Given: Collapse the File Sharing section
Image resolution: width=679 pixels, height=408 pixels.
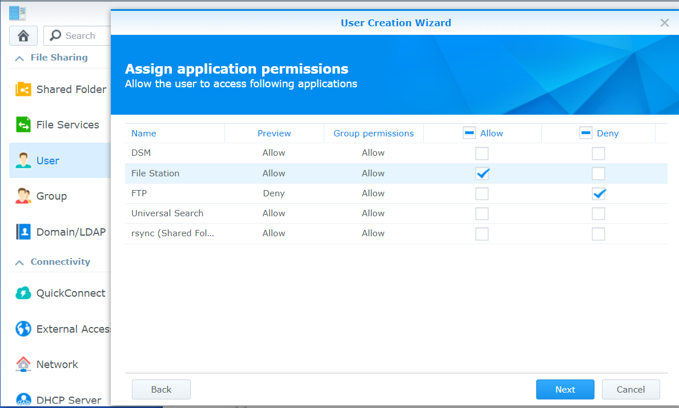Looking at the screenshot, I should pos(19,58).
